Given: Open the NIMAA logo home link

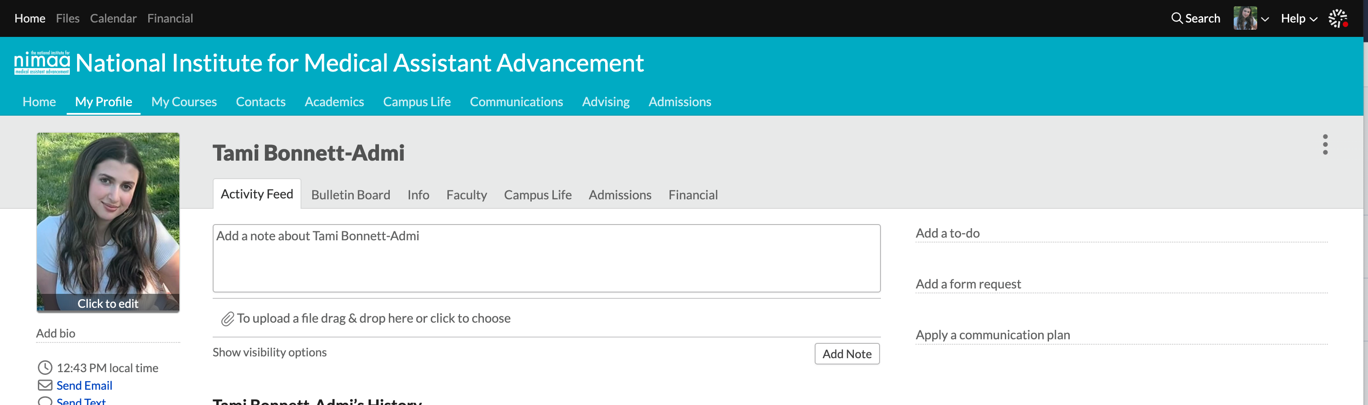Looking at the screenshot, I should coord(42,63).
